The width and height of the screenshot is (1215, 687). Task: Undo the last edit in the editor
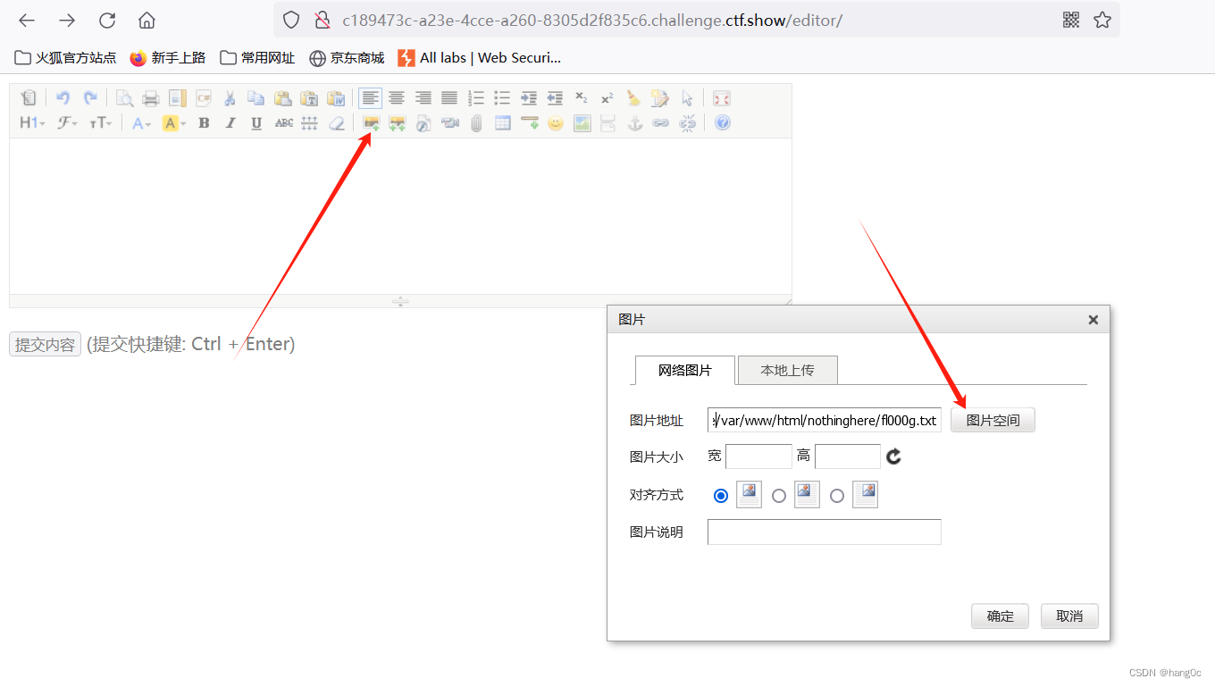tap(63, 98)
